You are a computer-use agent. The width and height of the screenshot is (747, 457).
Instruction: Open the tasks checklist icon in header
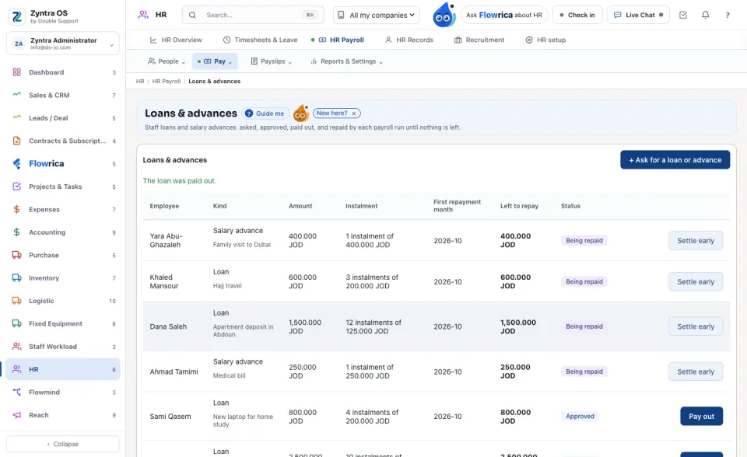(683, 15)
